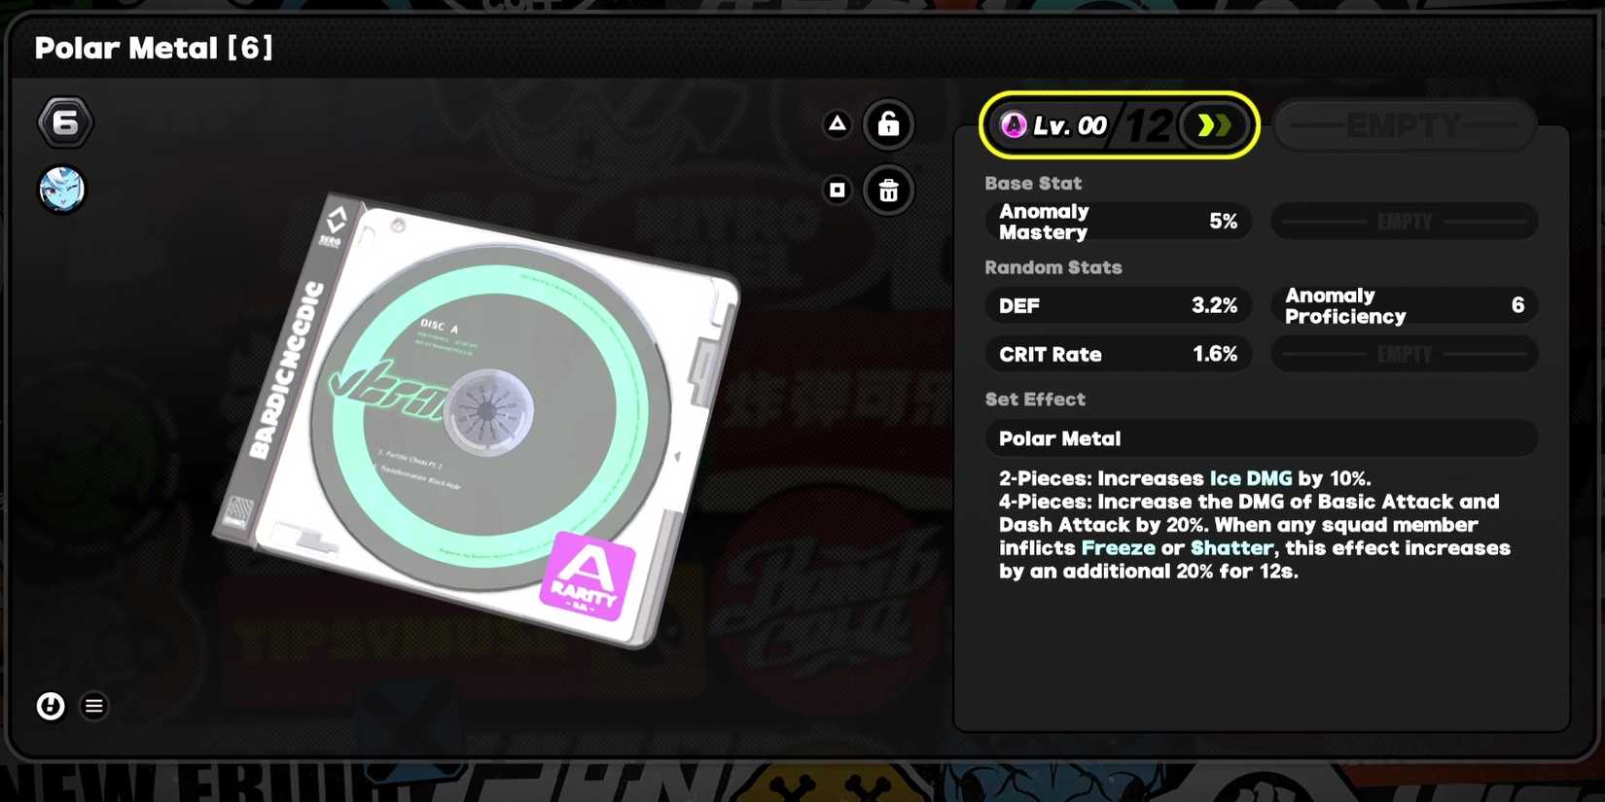Click the Anomaly Mastery 5% base stat

(1118, 222)
